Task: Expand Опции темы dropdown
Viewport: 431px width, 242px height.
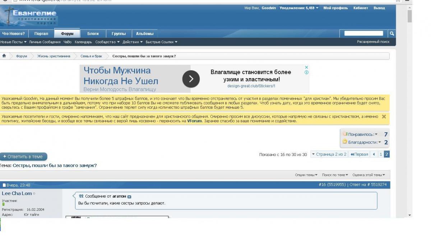Action: [306, 175]
